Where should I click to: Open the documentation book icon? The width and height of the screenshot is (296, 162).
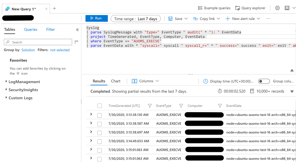pyautogui.click(x=287, y=8)
